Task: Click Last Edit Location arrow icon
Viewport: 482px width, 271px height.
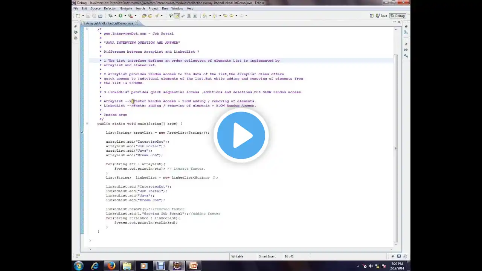Action: click(x=225, y=16)
